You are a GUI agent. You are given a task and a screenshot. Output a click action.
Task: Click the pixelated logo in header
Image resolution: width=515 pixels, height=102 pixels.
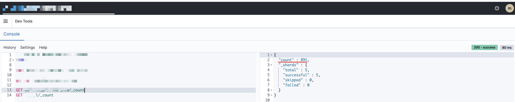coord(37,8)
